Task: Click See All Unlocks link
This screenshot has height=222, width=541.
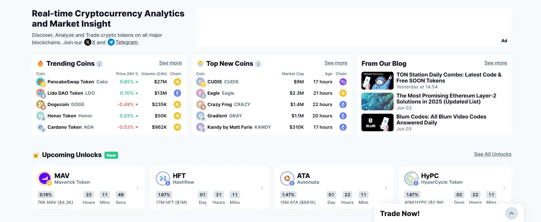Action: pyautogui.click(x=493, y=154)
